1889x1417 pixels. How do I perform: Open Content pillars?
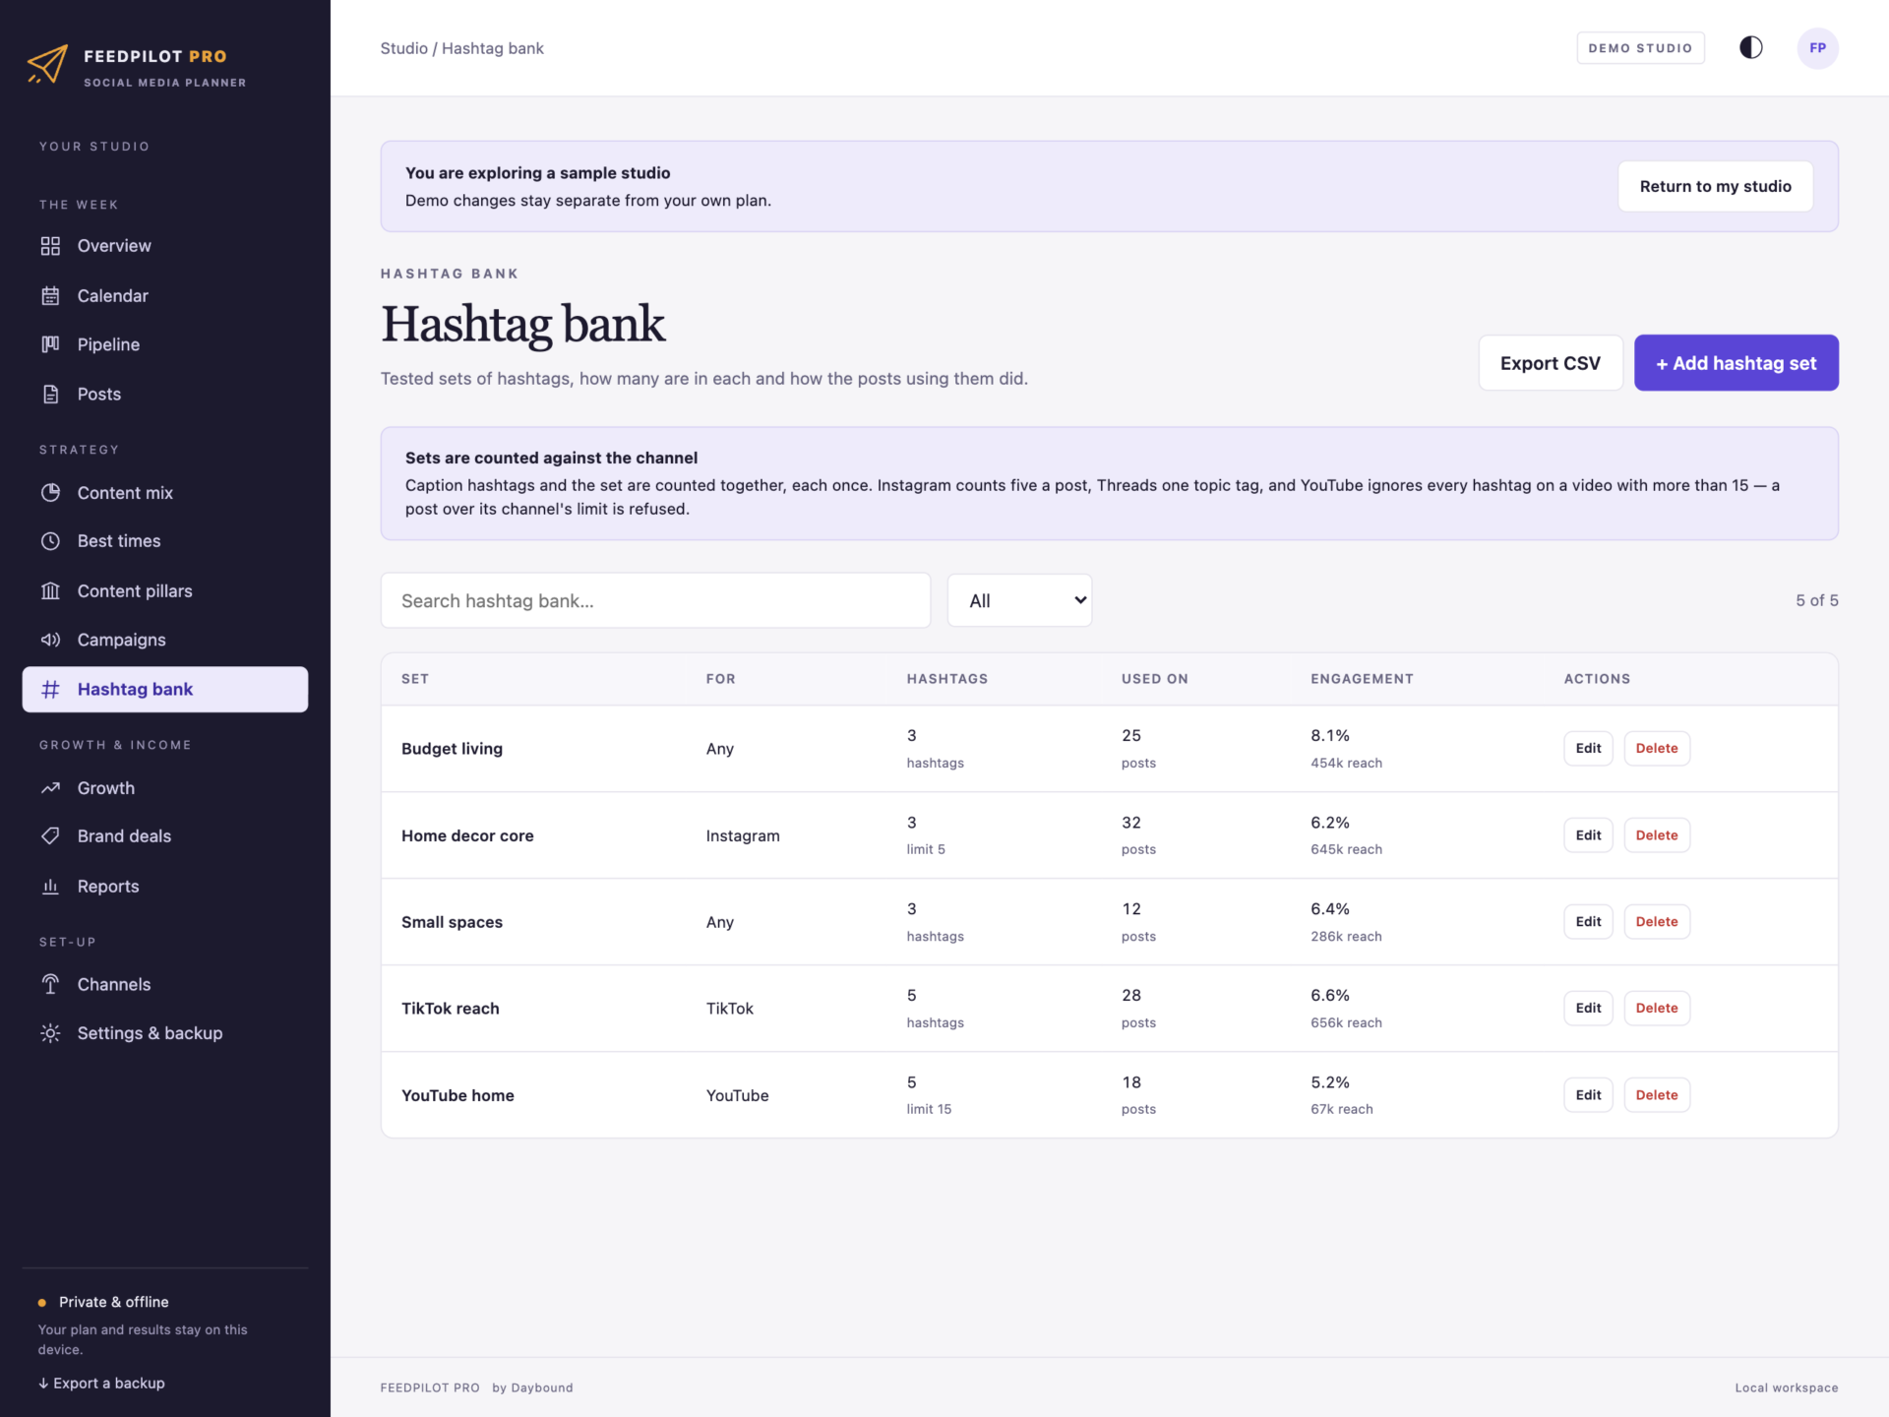(x=165, y=590)
